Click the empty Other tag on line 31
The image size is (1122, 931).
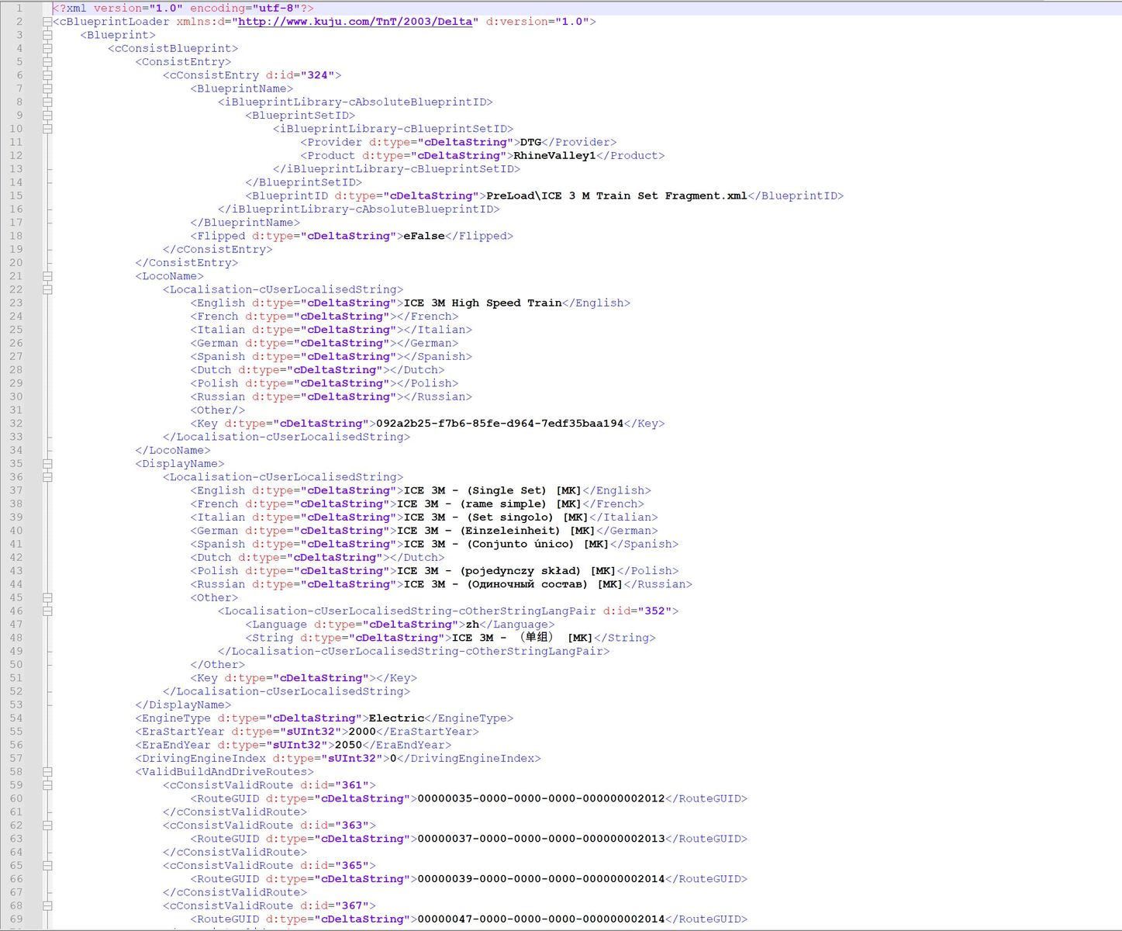point(218,410)
